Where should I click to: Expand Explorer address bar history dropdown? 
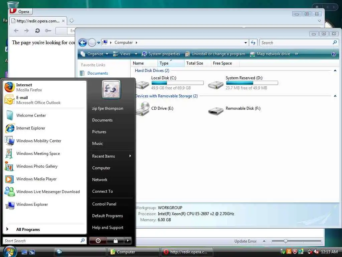245,42
